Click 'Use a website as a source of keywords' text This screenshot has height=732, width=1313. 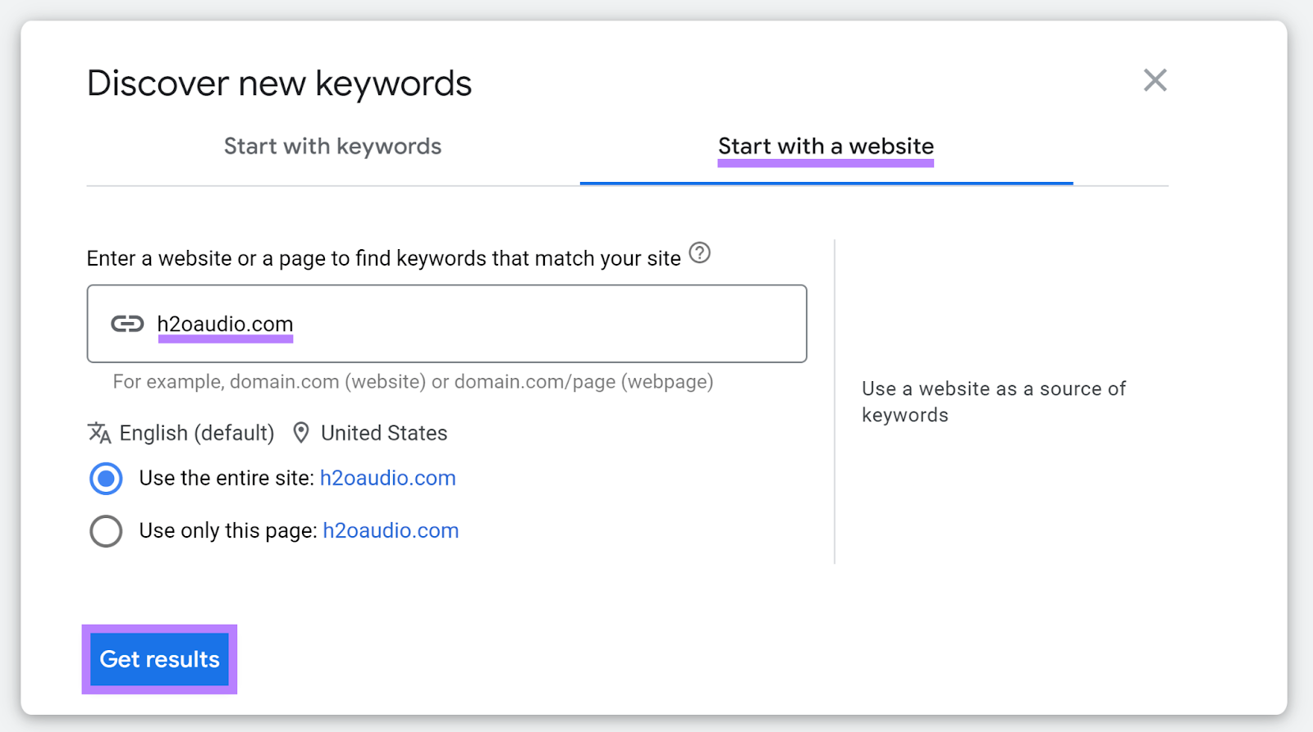[x=994, y=402]
